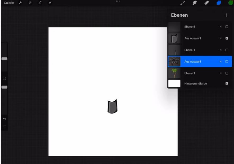This screenshot has width=234, height=164.
Task: Show the palm tree Ebene 1 layer
Action: (227, 73)
